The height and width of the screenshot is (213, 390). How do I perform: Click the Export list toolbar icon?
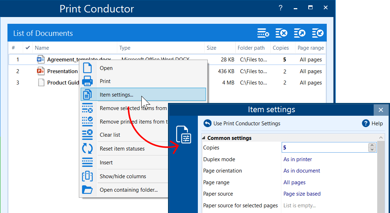(300, 33)
